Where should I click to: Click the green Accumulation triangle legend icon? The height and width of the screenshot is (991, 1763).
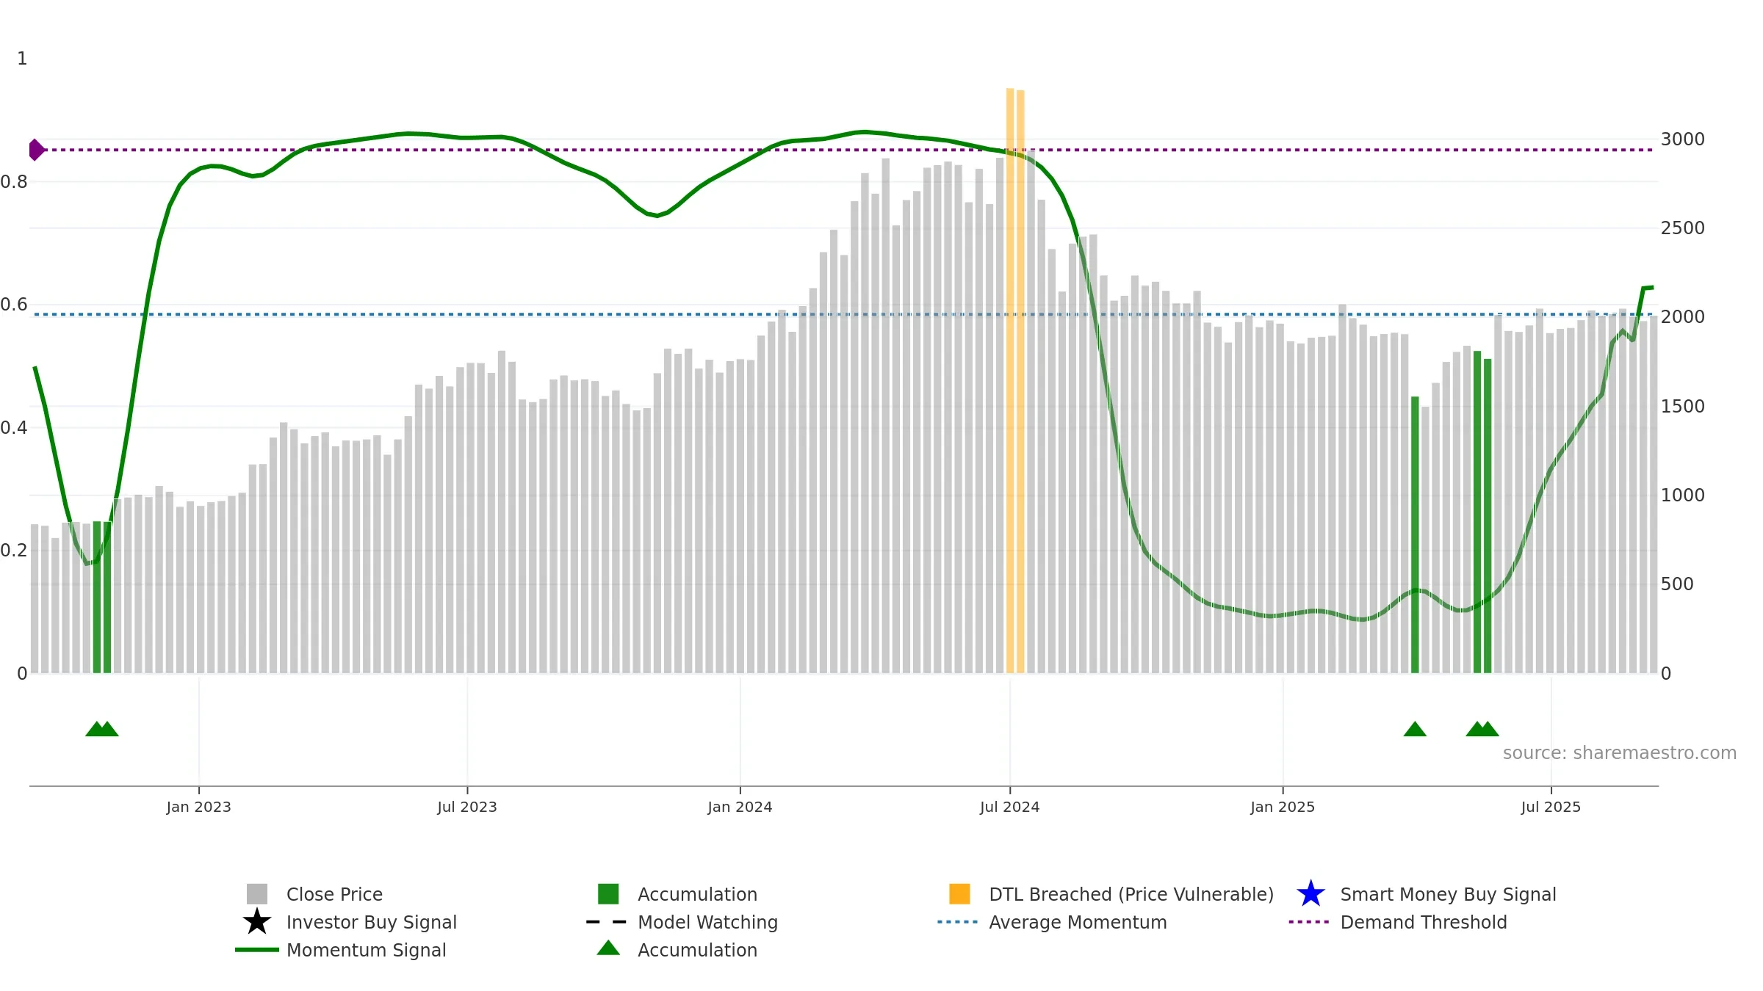click(608, 948)
